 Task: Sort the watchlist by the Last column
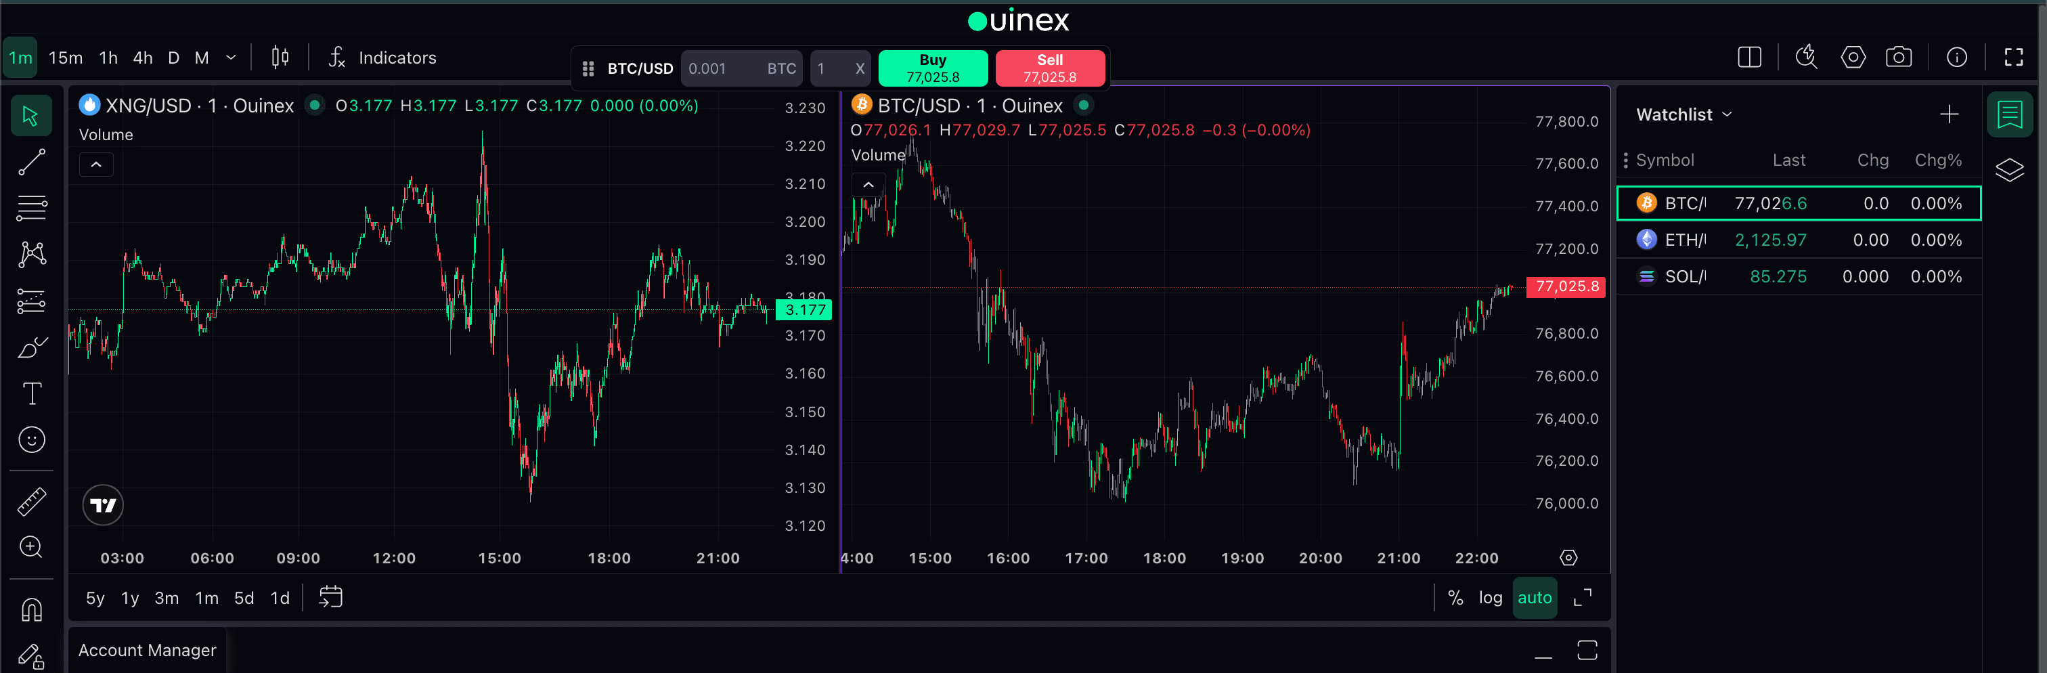1788,160
